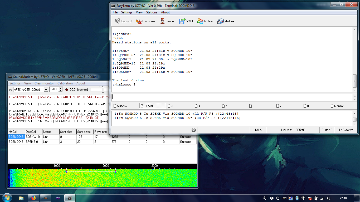Viewport: 360px width, 202px height.
Task: Open Firefox from the taskbar
Action: (x=33, y=198)
